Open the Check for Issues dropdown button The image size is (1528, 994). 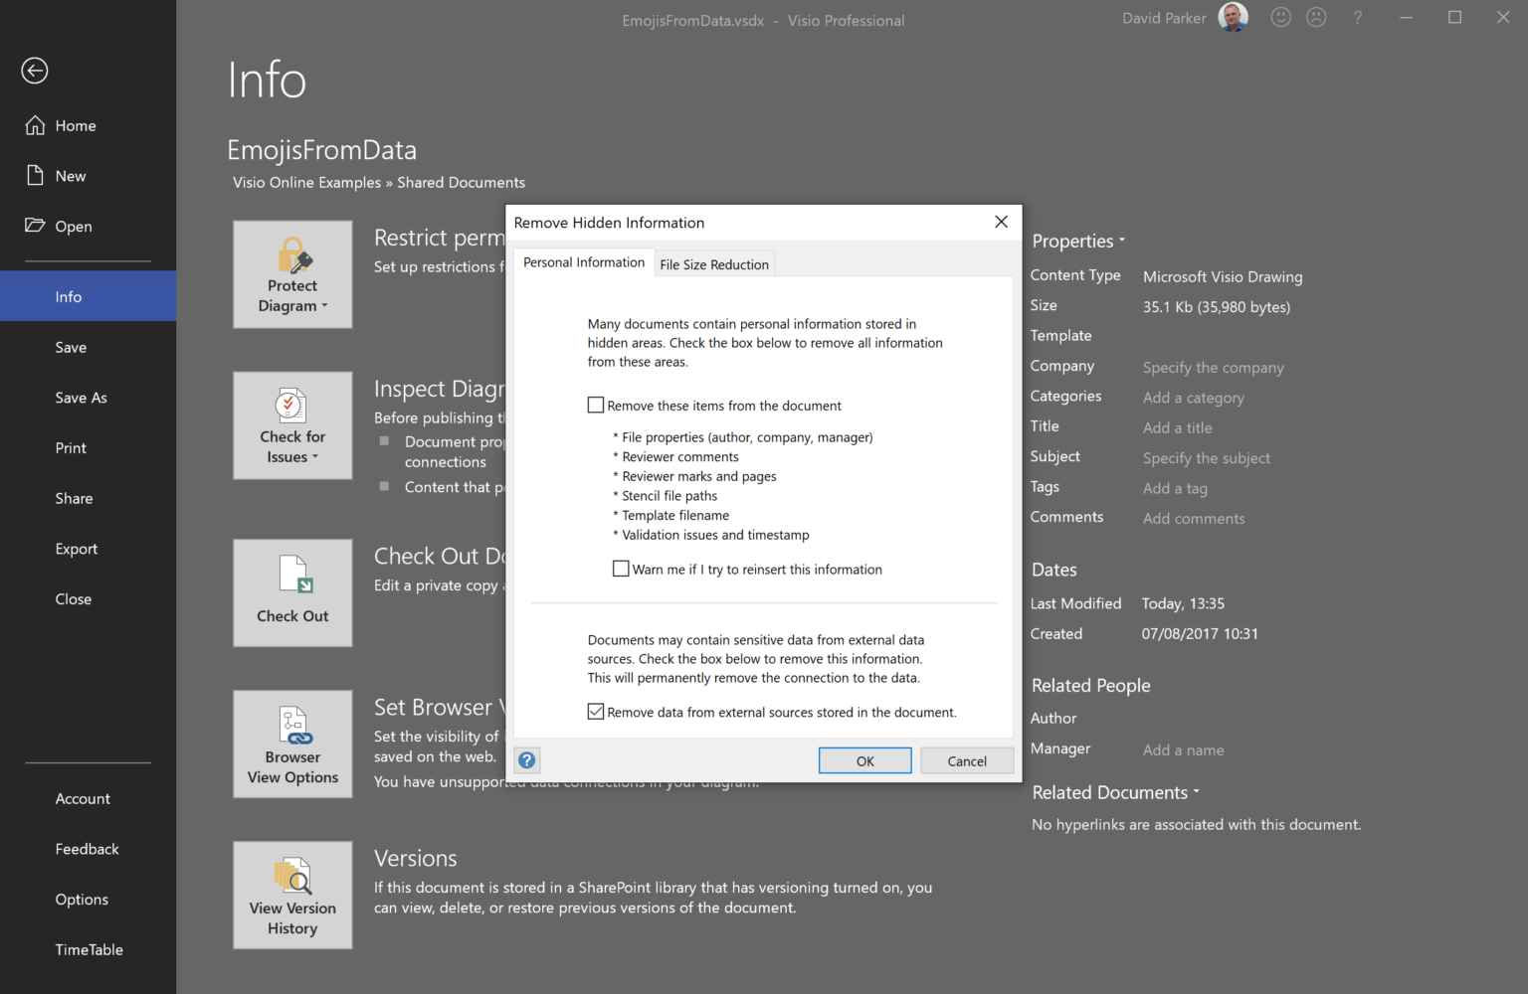coord(292,425)
